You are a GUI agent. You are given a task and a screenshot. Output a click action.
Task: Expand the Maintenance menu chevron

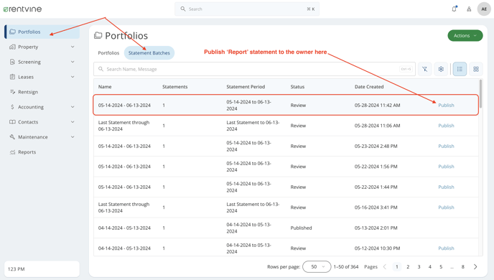73,136
